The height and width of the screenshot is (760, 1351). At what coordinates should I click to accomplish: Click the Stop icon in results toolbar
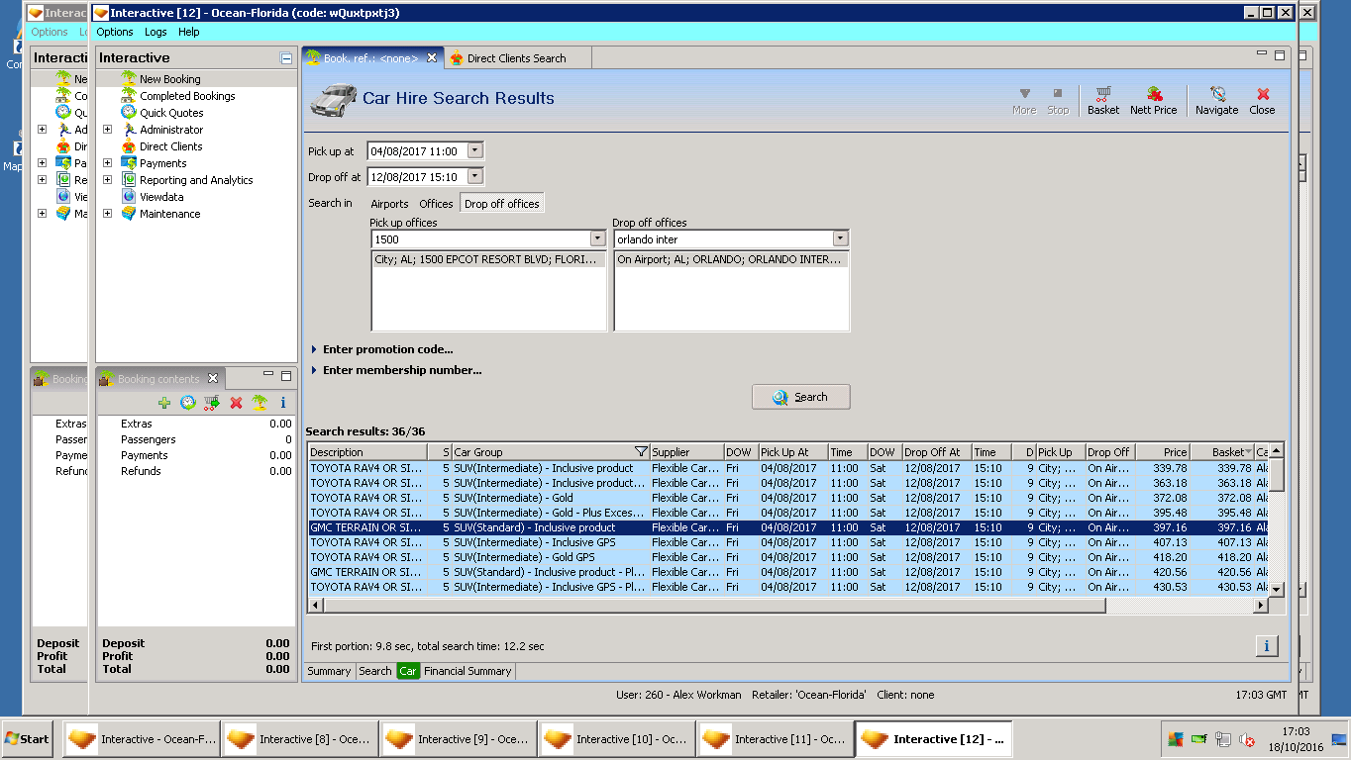[x=1058, y=101]
